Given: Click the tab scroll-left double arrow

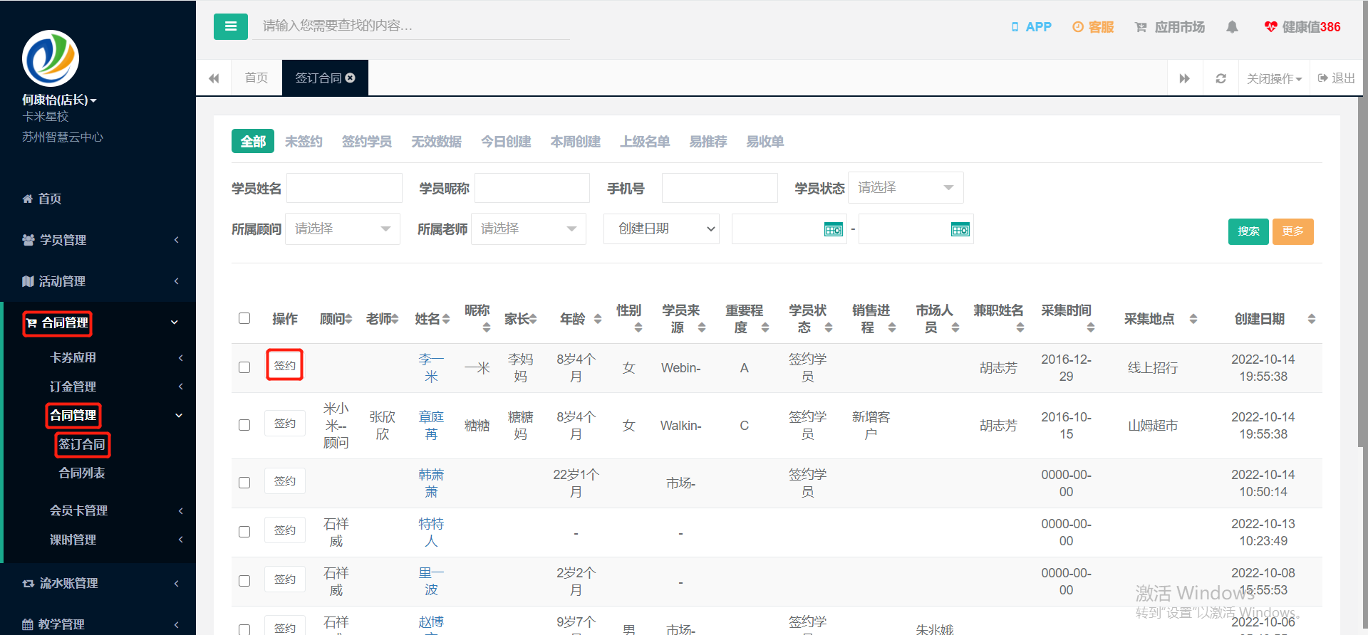Looking at the screenshot, I should coord(214,78).
